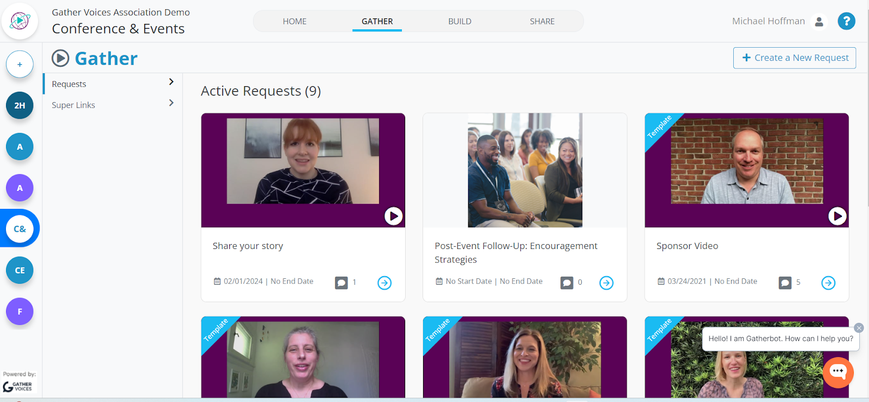869x402 pixels.
Task: Click the 02/01/2024 | No End Date text
Action: point(268,281)
